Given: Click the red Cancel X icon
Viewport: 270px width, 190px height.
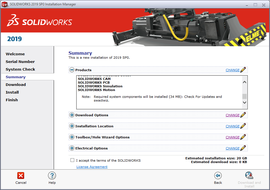Looking at the screenshot, I should [21, 176].
